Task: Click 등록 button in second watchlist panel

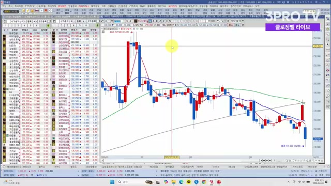Action: click(79, 21)
